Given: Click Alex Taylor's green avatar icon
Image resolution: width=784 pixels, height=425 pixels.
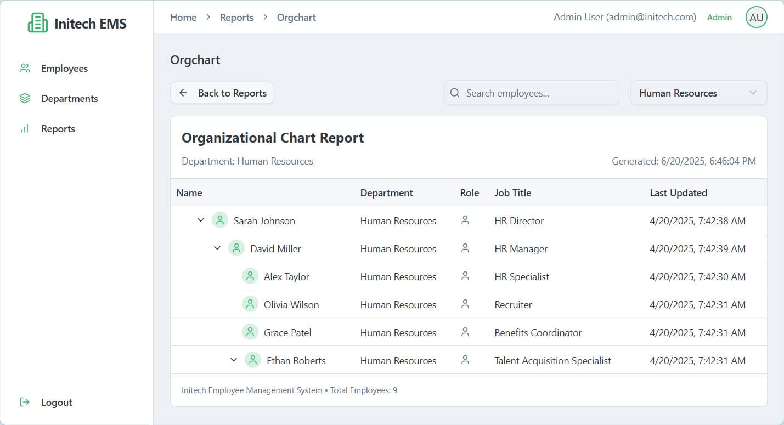Looking at the screenshot, I should (x=250, y=276).
